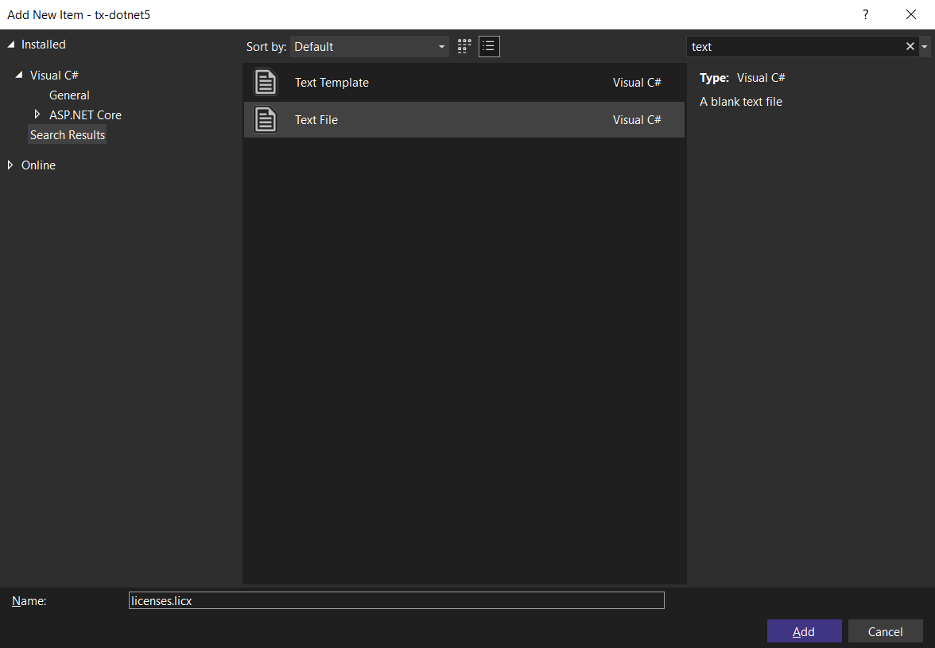Click the 'Sort by:' label
The height and width of the screenshot is (648, 935).
click(266, 46)
